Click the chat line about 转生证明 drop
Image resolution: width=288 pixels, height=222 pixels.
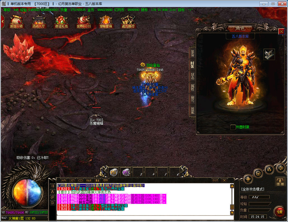(112, 202)
